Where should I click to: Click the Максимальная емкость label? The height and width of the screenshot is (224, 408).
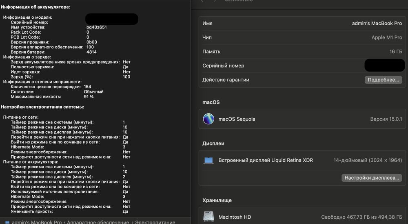35,96
